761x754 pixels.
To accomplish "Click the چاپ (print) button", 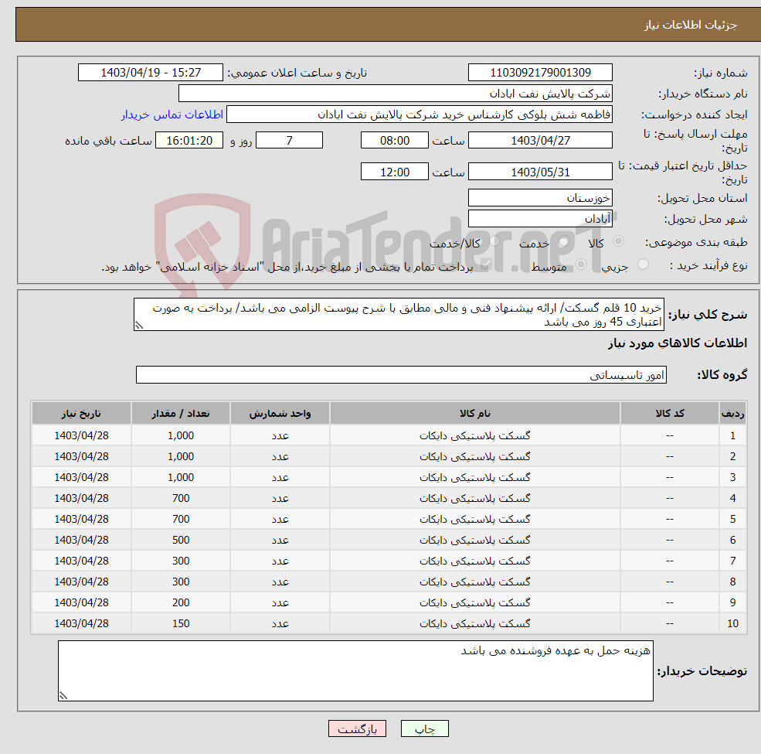I will pos(424,728).
